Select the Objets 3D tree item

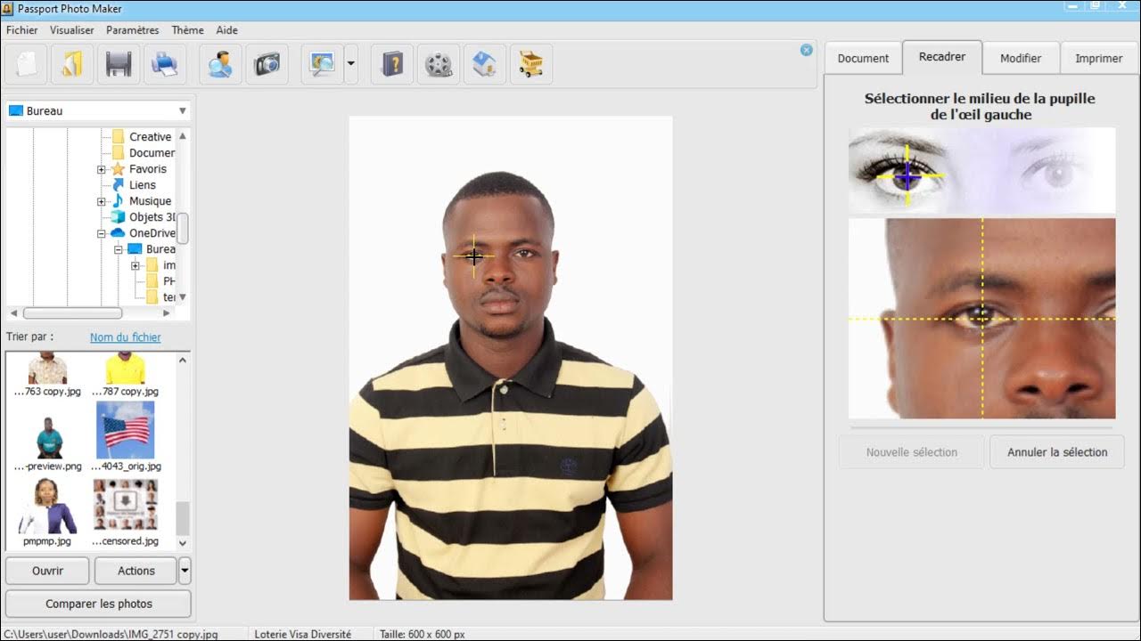152,217
